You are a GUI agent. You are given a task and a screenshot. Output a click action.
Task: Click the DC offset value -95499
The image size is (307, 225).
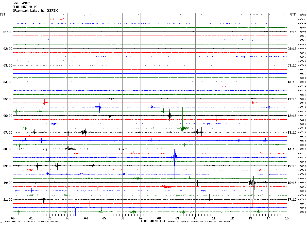point(302,32)
